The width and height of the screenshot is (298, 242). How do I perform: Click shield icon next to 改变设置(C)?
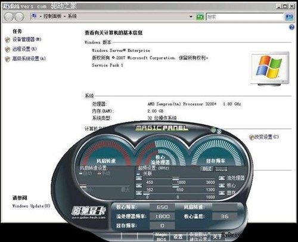click(252, 137)
